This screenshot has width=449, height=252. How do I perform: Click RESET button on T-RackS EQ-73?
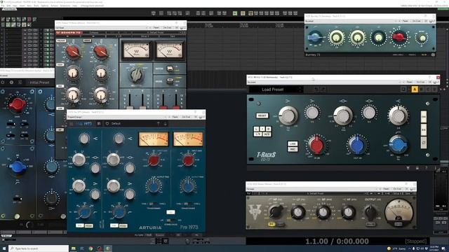click(x=262, y=115)
